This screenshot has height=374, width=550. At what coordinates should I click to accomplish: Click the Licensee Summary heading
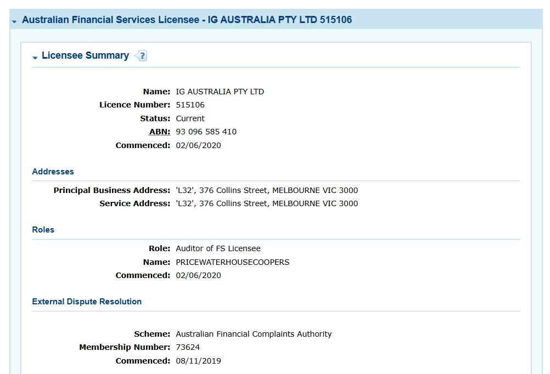pyautogui.click(x=85, y=55)
